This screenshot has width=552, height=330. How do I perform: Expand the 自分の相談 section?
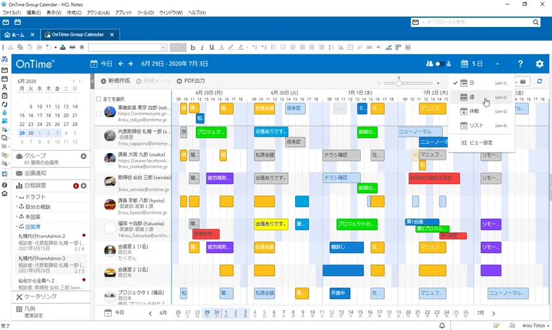17,206
